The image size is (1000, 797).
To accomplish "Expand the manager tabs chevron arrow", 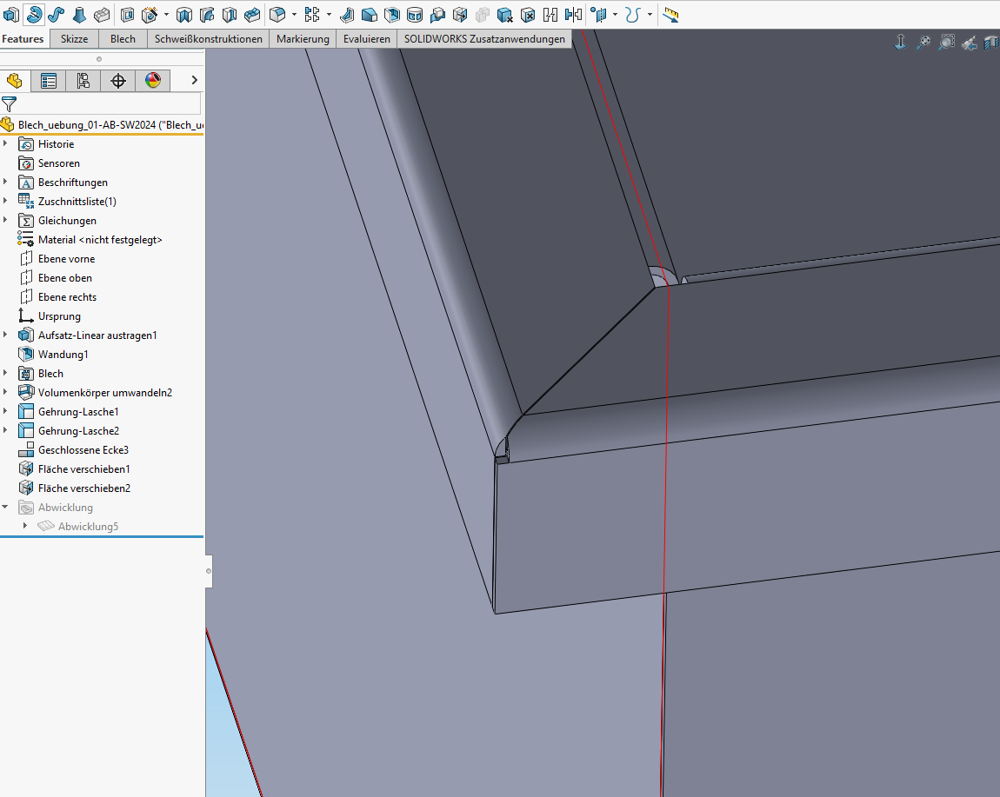I will click(194, 81).
